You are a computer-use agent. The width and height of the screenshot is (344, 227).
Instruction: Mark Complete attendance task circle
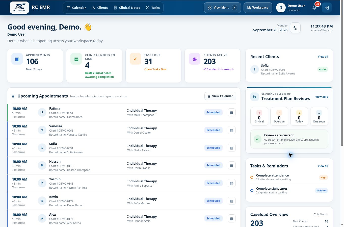click(252, 178)
